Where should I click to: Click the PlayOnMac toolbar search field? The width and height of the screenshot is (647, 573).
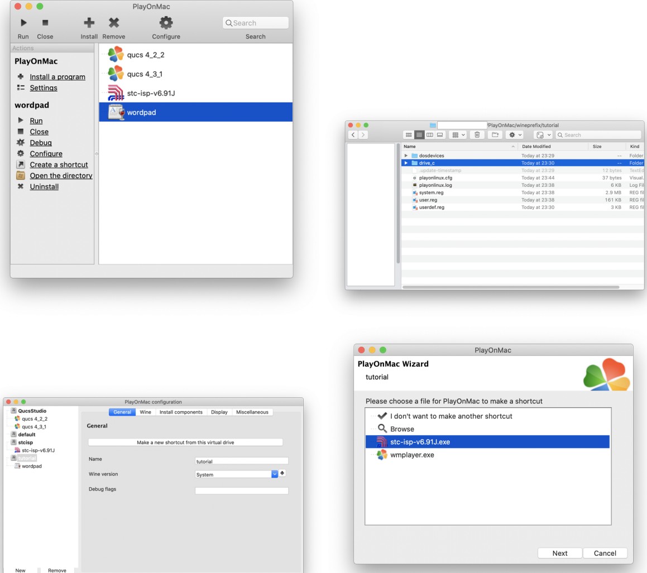256,23
